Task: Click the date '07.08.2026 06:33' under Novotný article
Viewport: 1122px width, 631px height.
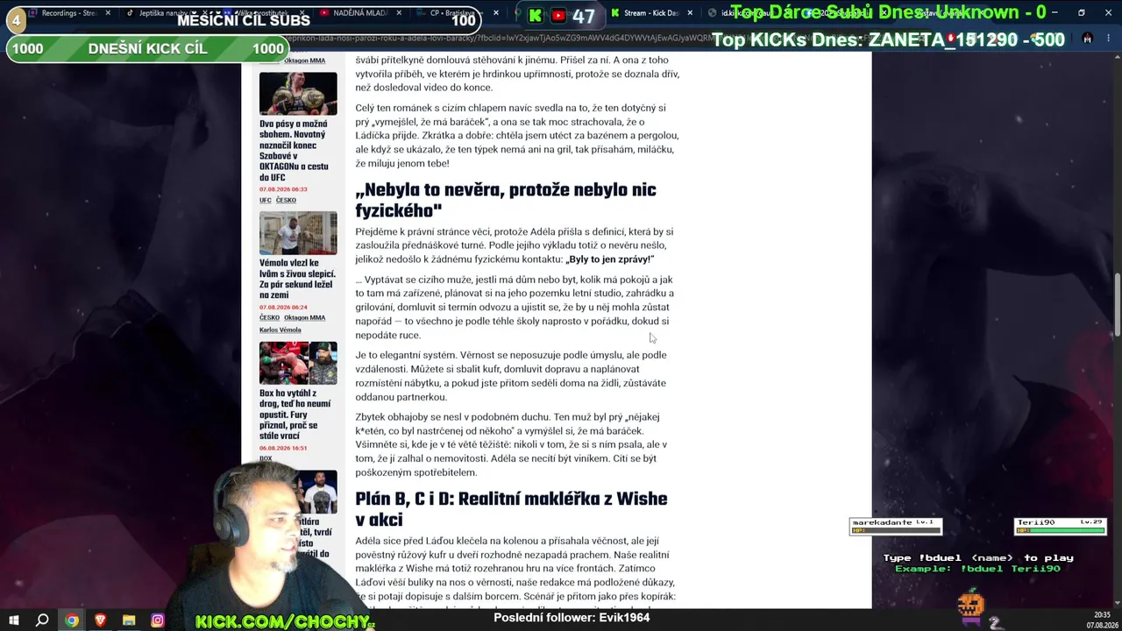Action: point(283,189)
